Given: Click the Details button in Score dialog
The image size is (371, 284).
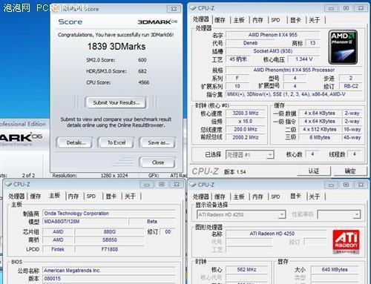Looking at the screenshot, I should pyautogui.click(x=75, y=142).
